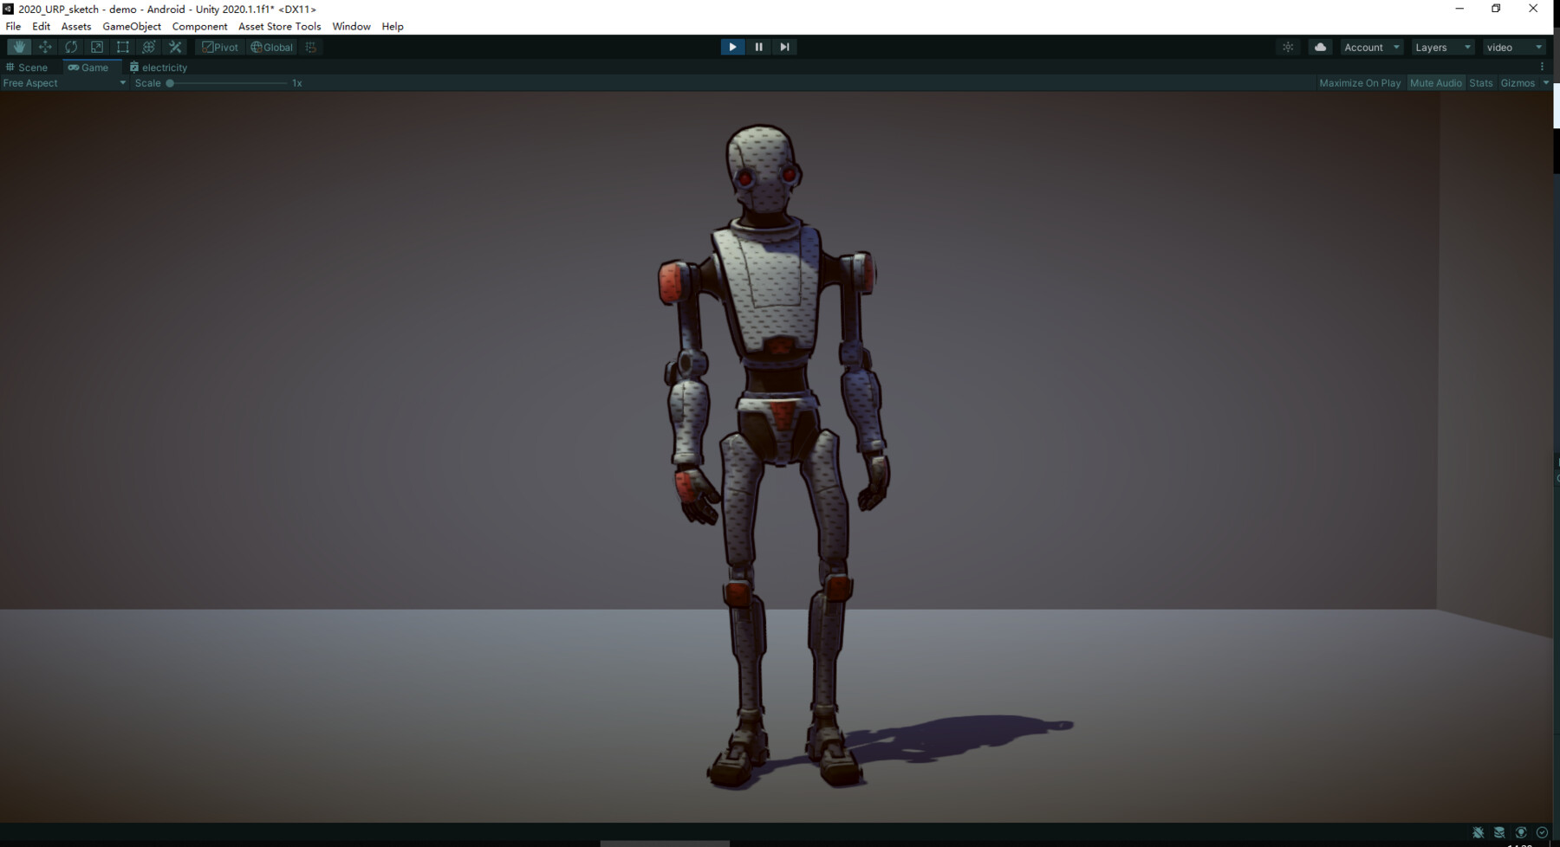
Task: Switch to the Scene tab
Action: click(29, 67)
